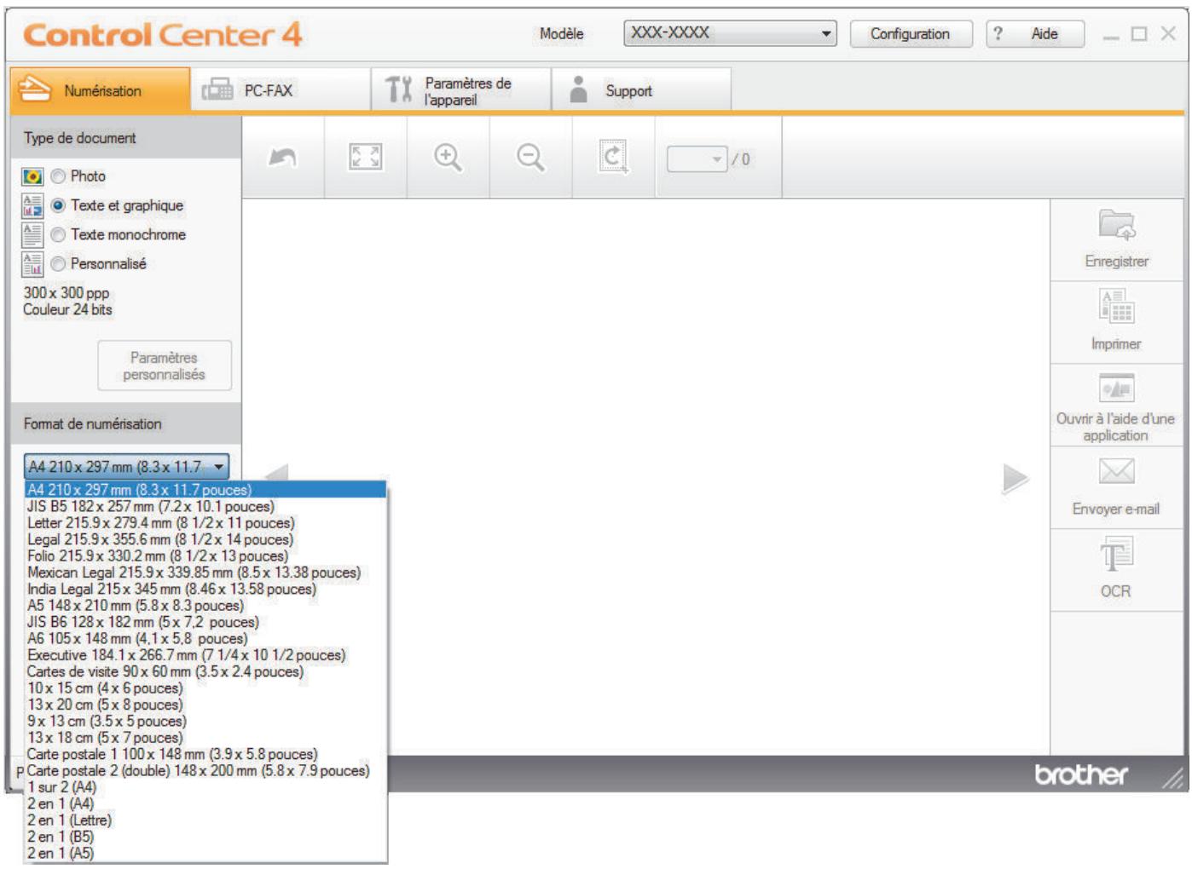The width and height of the screenshot is (1192, 869).
Task: Select 13 x 20 cm scan size
Action: [205, 705]
